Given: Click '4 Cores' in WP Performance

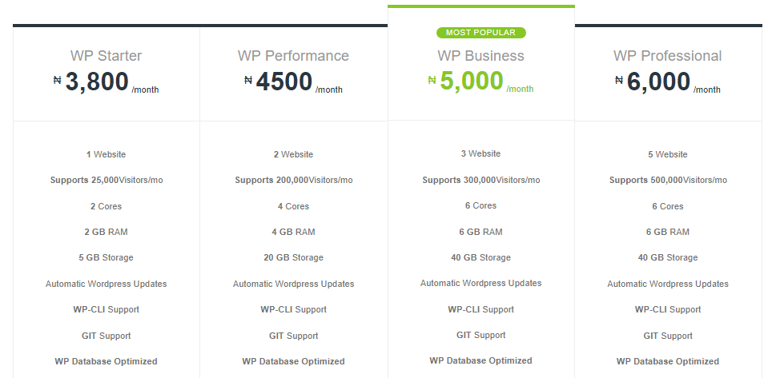Looking at the screenshot, I should [x=293, y=206].
